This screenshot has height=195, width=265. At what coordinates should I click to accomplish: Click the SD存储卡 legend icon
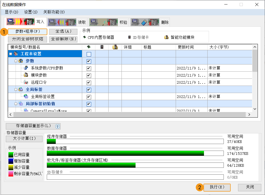(x=129, y=37)
